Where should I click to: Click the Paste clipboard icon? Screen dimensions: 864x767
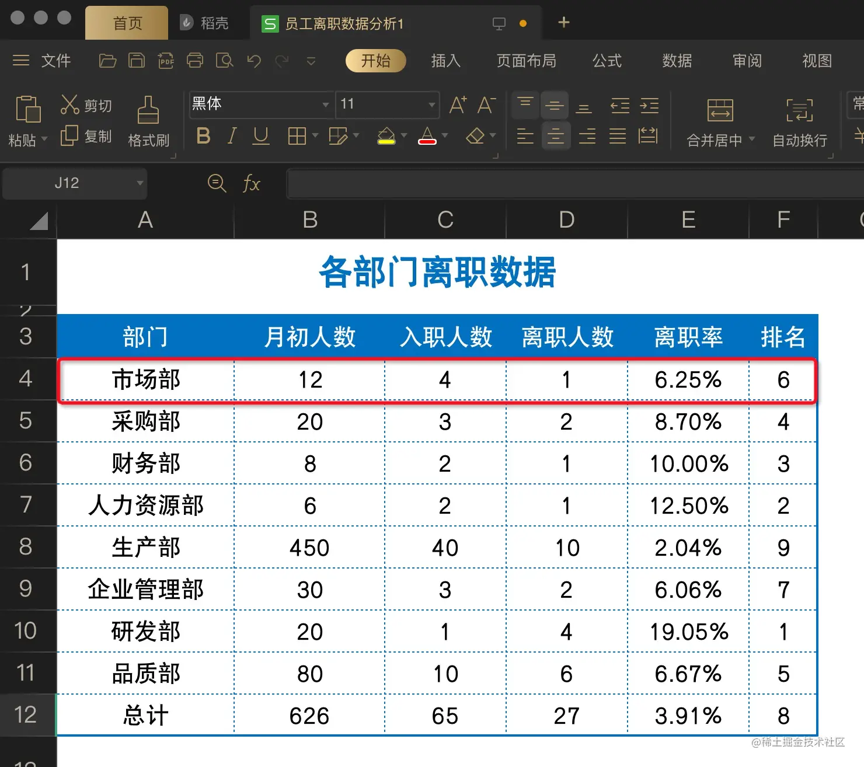click(27, 109)
